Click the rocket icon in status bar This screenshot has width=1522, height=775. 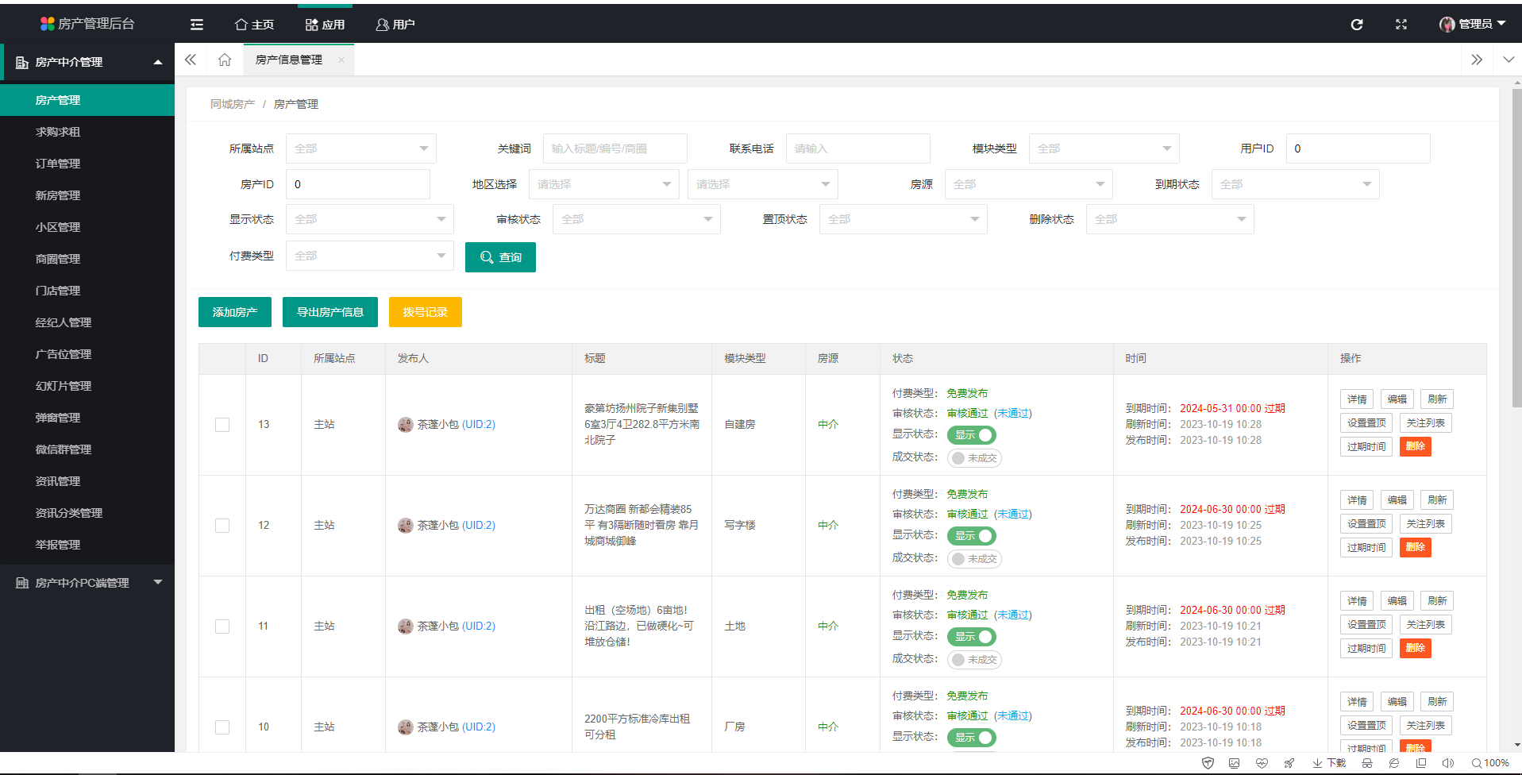(x=1289, y=763)
